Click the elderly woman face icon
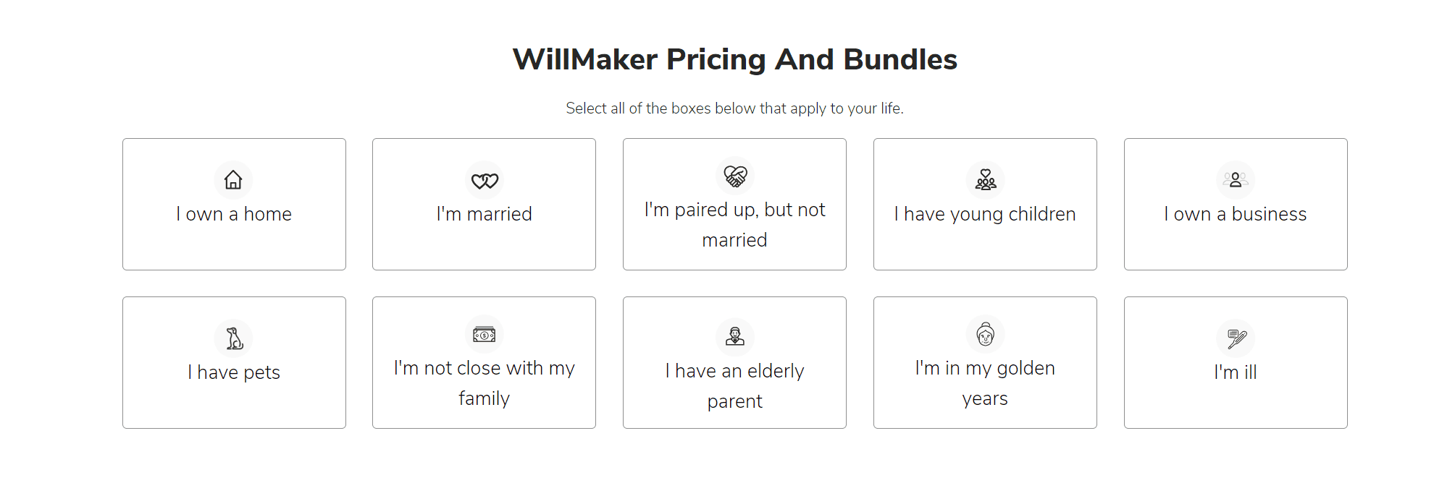 985,334
